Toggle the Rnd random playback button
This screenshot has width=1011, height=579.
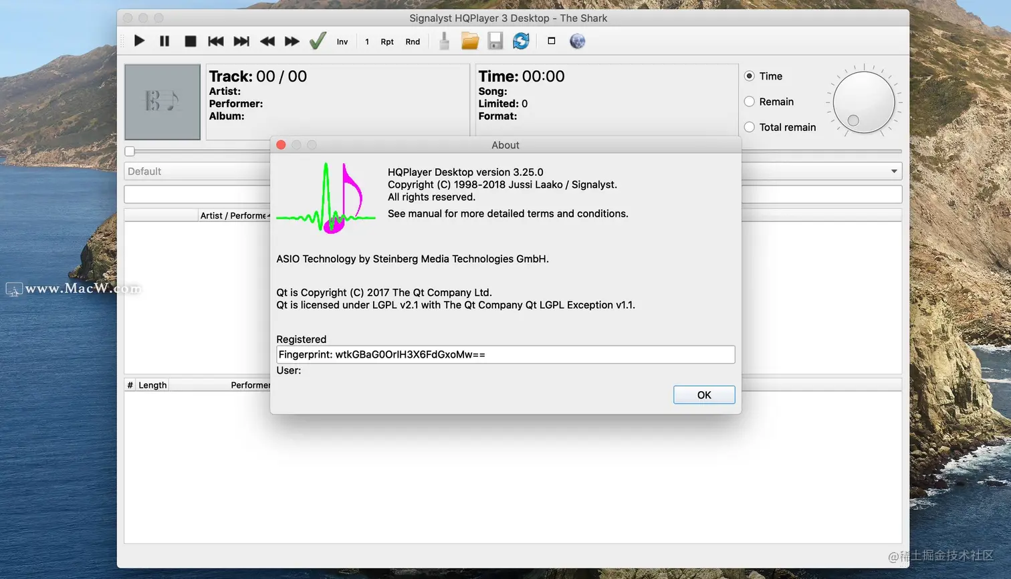point(413,41)
